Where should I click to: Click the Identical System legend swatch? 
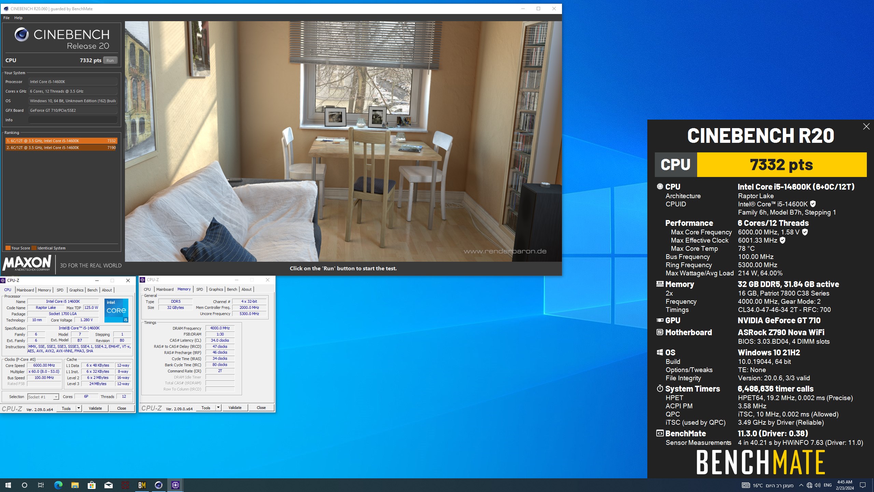coord(34,248)
